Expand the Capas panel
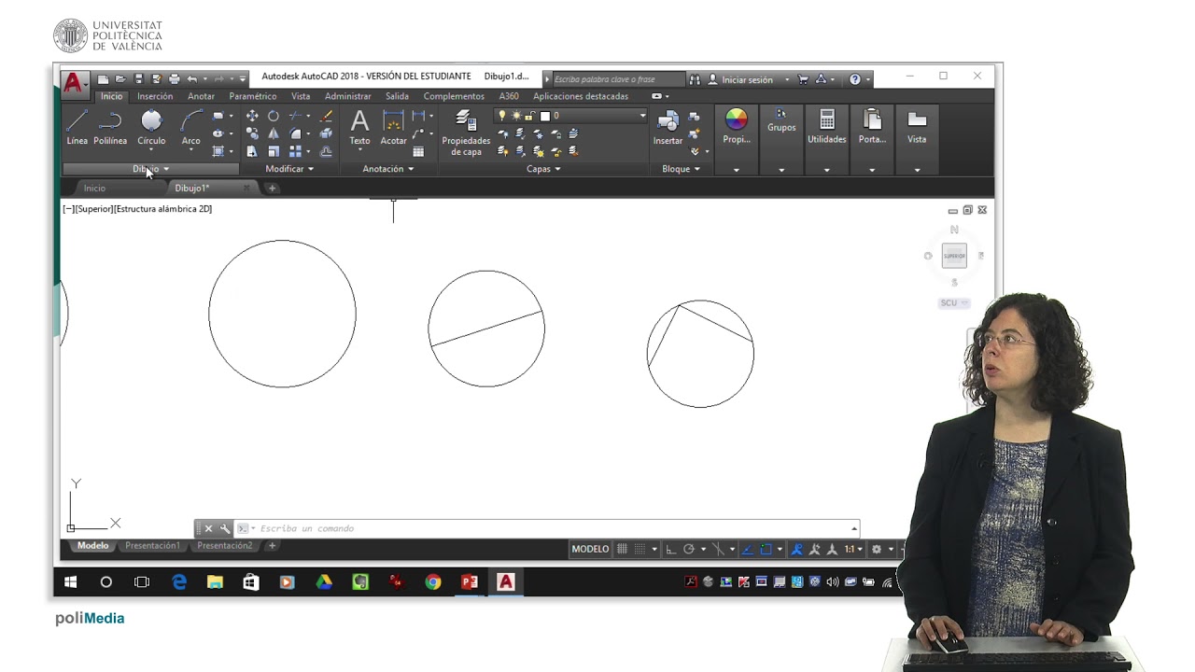This screenshot has height=672, width=1195. [543, 169]
